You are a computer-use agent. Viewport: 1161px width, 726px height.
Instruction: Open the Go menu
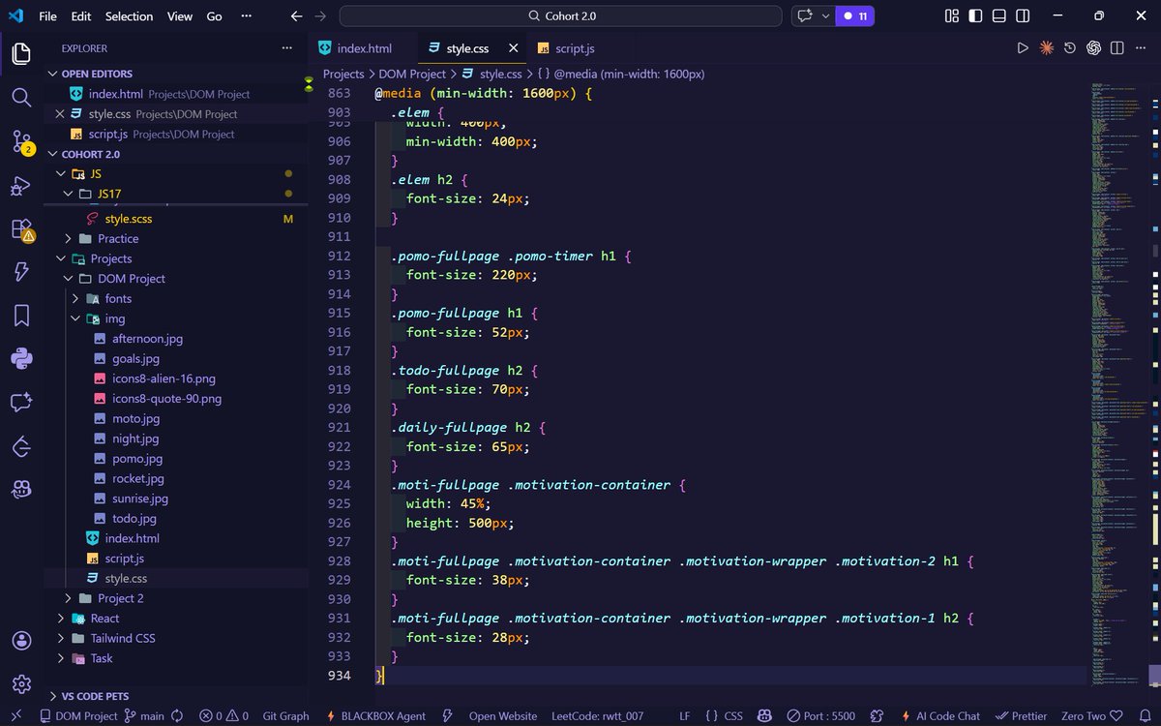tap(214, 16)
